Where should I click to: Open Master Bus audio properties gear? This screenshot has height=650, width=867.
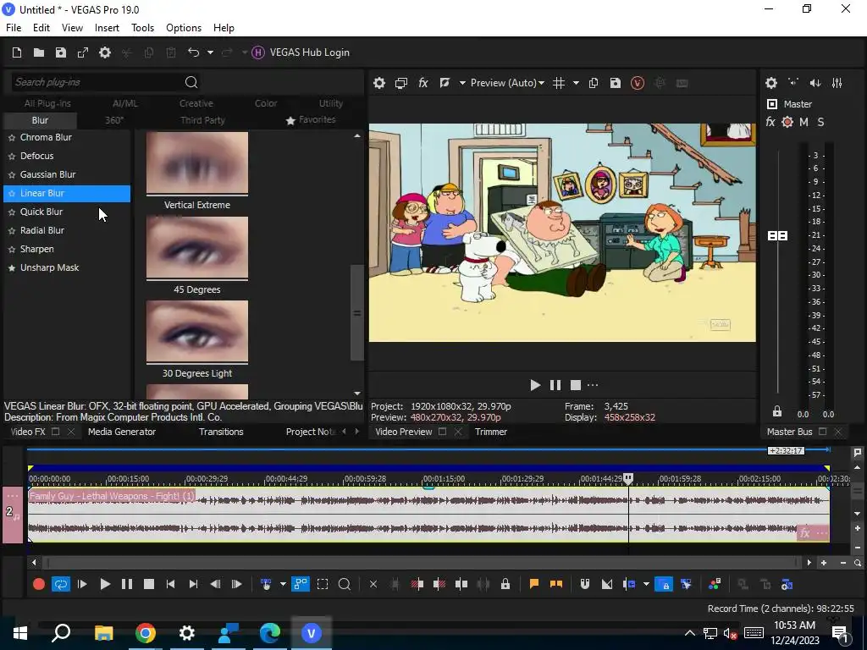[x=771, y=83]
